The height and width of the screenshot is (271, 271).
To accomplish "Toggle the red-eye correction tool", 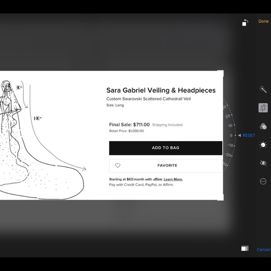I will click(263, 163).
